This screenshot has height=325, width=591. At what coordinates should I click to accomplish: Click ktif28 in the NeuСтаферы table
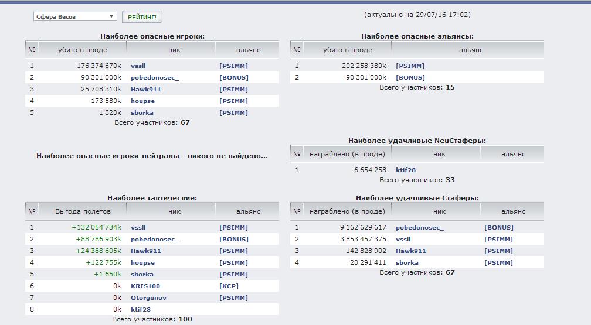click(x=405, y=170)
